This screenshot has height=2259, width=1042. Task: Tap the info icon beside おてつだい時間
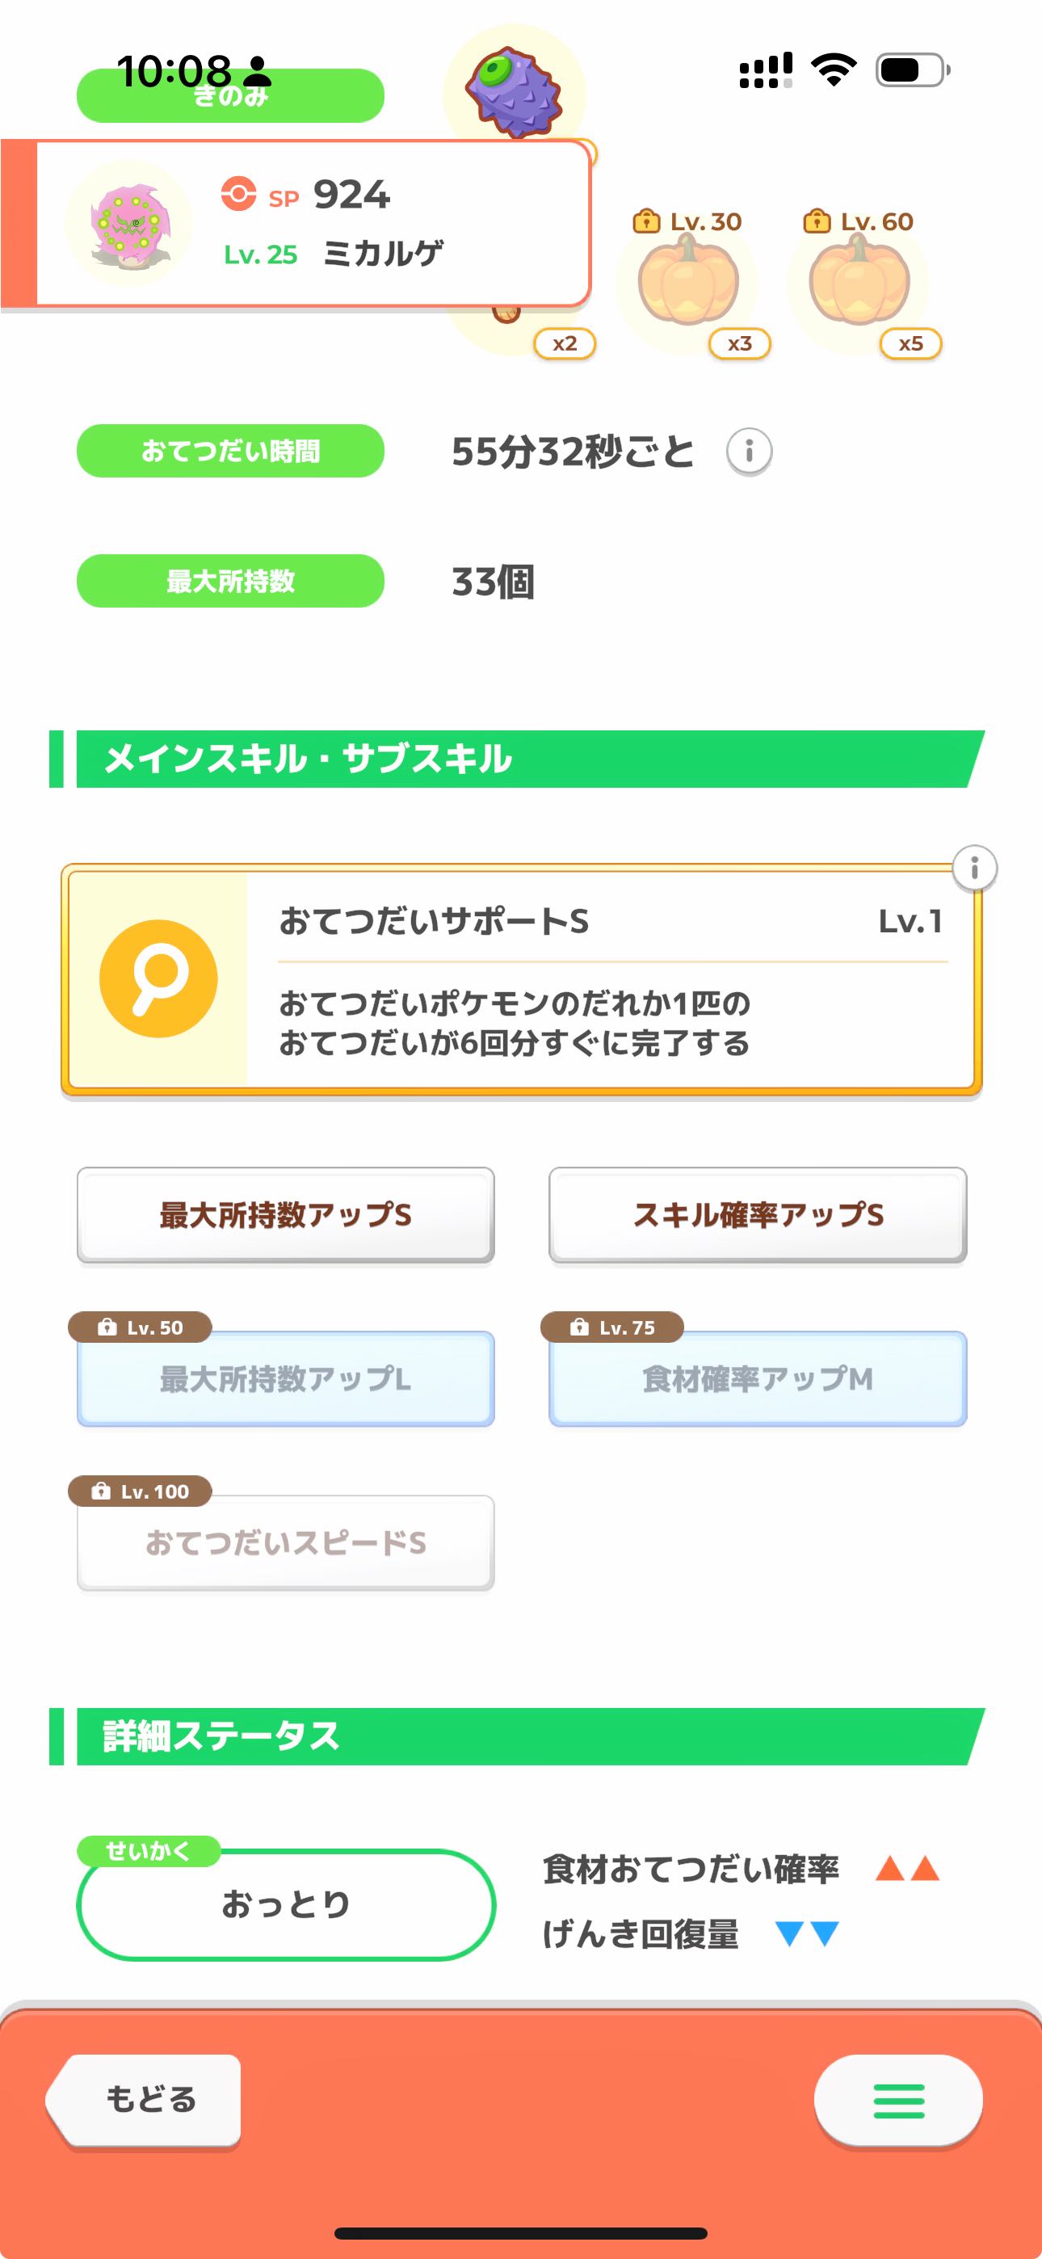(x=749, y=452)
